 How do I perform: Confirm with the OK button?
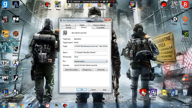(82, 90)
